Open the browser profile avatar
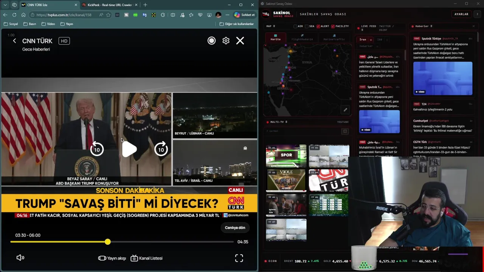 tap(218, 15)
